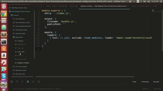163x91 pixels.
Task: Switch to the App.js — 04 tab
Action: point(58,6)
